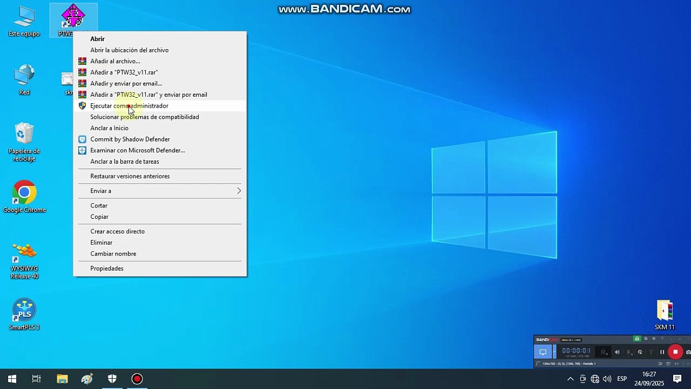Choose Abrir in the context menu
Image resolution: width=691 pixels, height=389 pixels.
pos(160,39)
